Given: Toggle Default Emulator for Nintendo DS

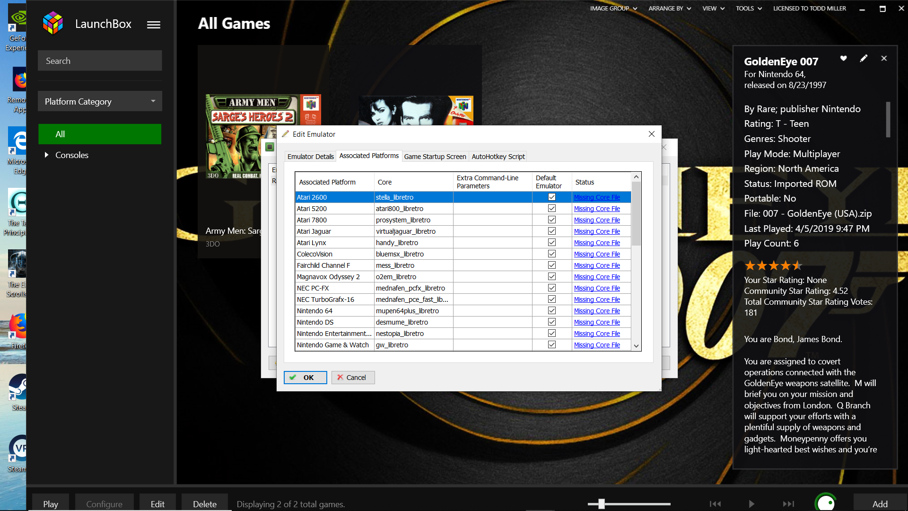Looking at the screenshot, I should coord(551,322).
